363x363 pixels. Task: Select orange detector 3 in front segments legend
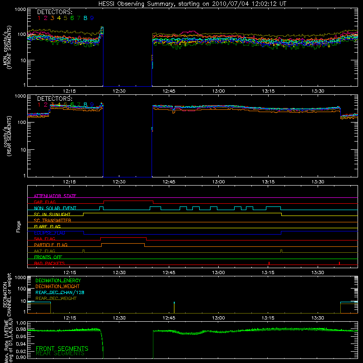point(52,18)
